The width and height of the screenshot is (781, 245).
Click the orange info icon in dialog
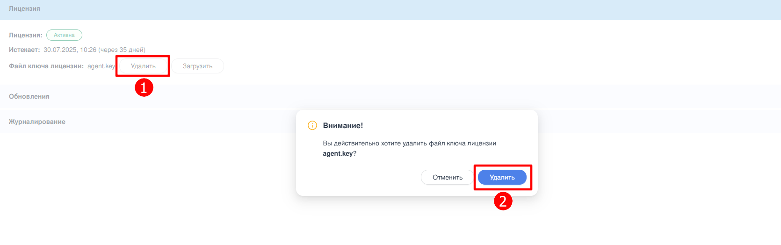tap(312, 125)
